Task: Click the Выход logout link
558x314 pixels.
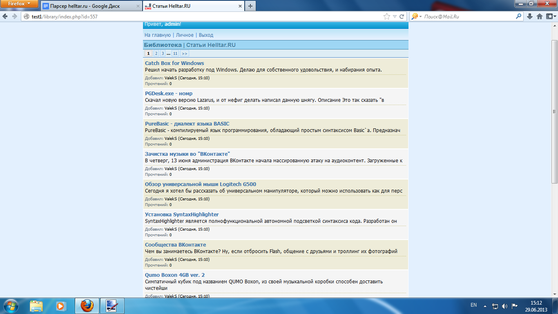Action: tap(206, 35)
